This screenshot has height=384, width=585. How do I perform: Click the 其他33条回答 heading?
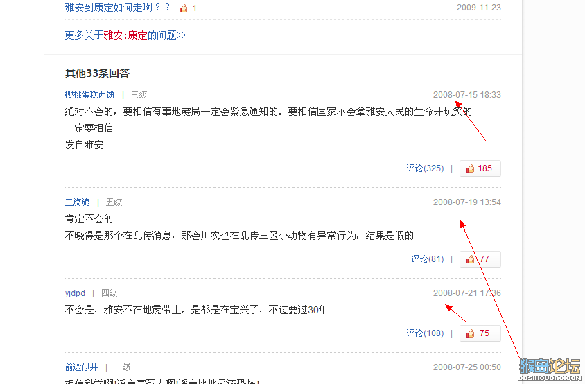point(97,73)
